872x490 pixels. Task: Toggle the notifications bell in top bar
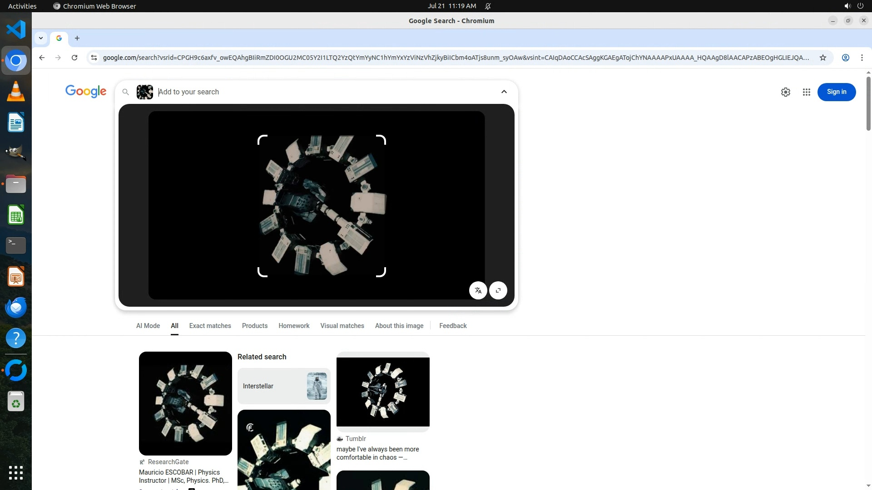pyautogui.click(x=488, y=6)
